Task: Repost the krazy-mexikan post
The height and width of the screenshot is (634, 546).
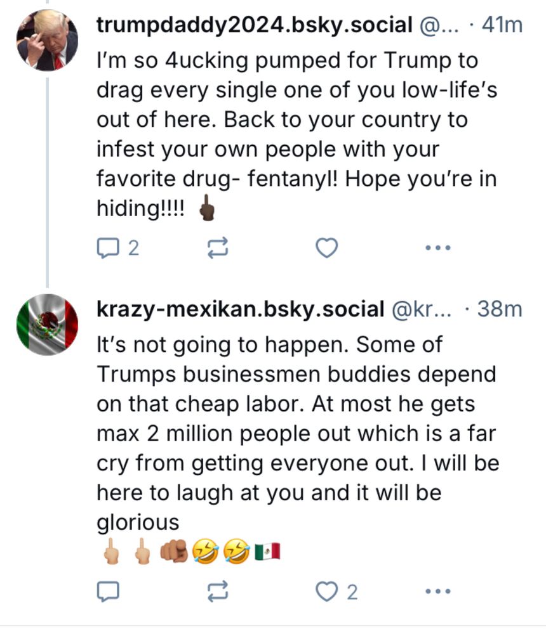Action: click(x=218, y=592)
